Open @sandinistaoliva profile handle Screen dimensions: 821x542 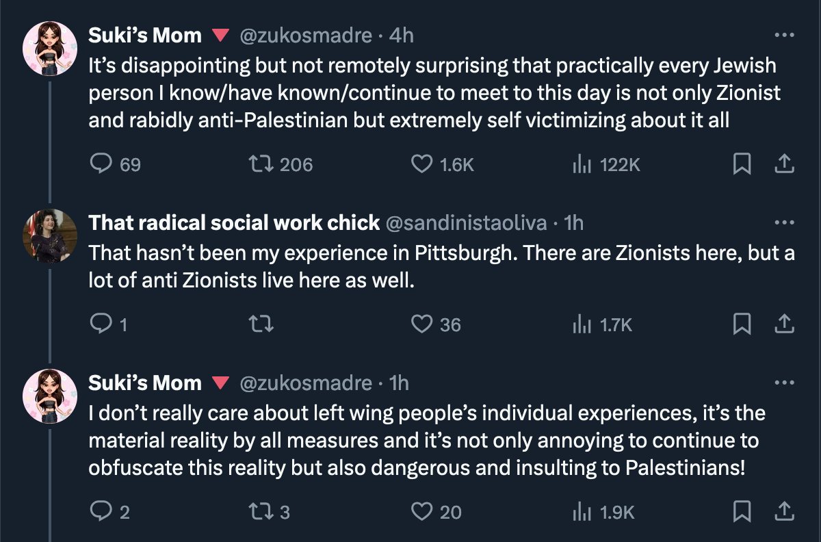(x=467, y=222)
